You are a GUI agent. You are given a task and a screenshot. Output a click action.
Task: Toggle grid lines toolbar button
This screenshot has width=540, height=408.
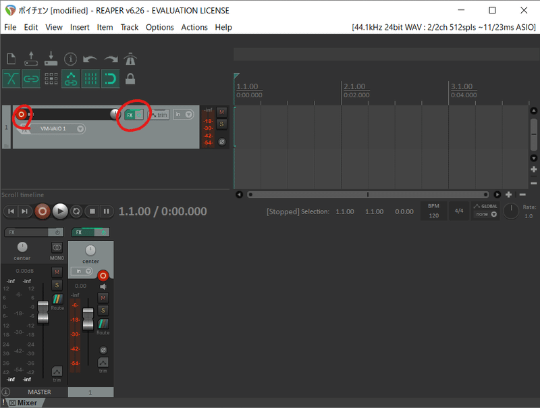[x=90, y=78]
